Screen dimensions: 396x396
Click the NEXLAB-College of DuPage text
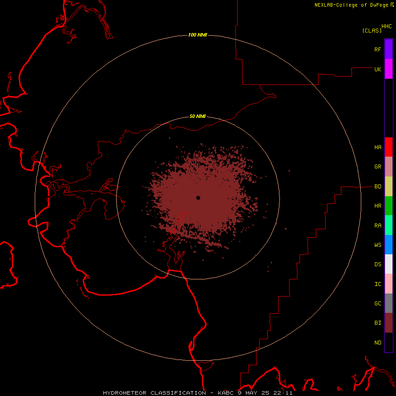351,5
